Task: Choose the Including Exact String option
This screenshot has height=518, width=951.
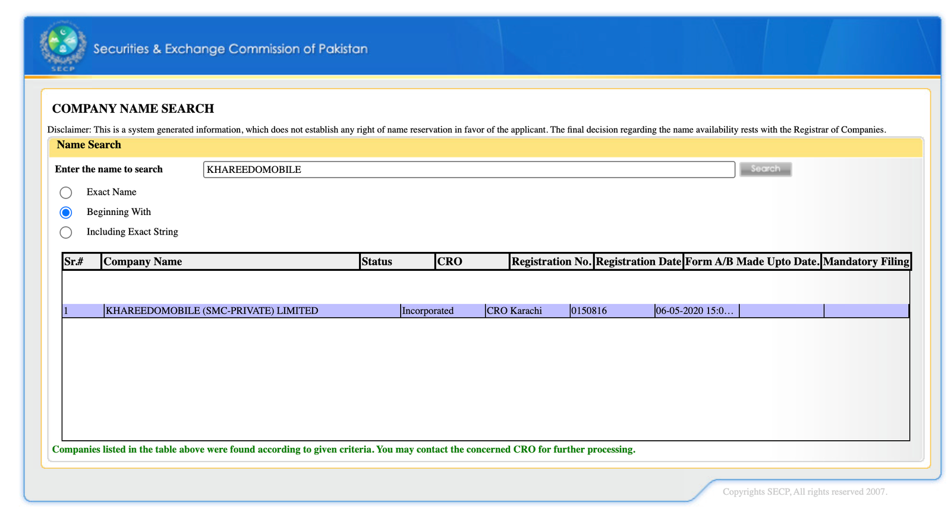Action: pyautogui.click(x=66, y=232)
